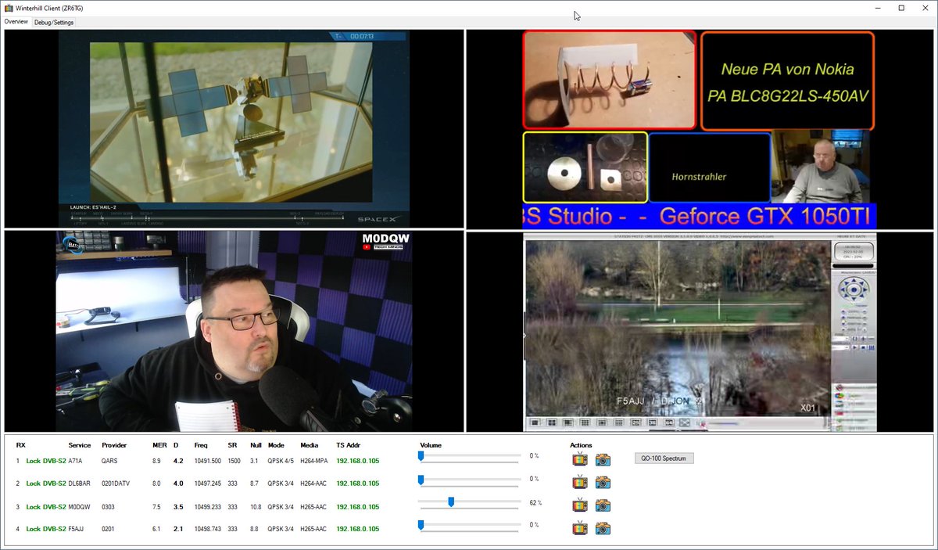
Task: Click the 62 % volume readout
Action: point(535,503)
